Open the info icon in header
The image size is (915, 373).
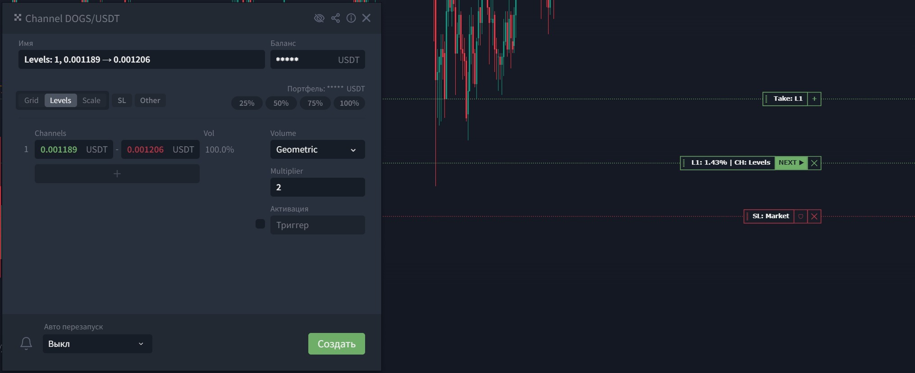(351, 18)
